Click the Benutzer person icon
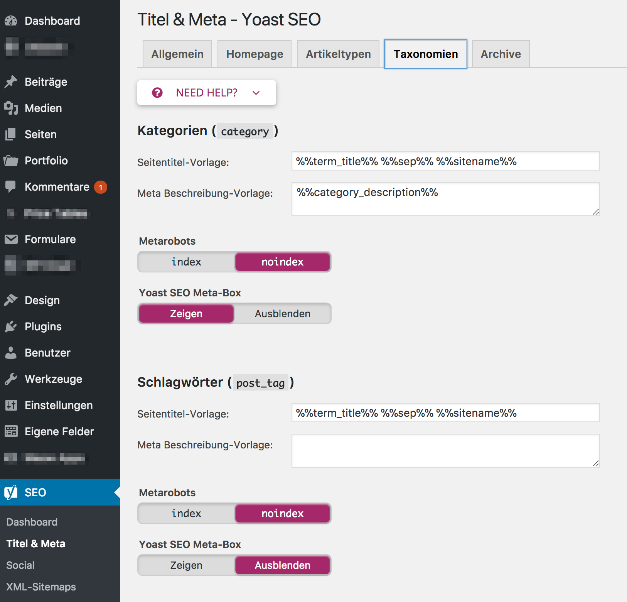Image resolution: width=627 pixels, height=602 pixels. (x=11, y=353)
